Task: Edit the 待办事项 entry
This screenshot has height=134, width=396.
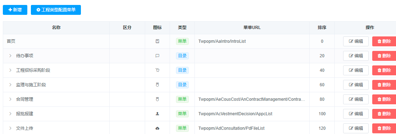Action: pyautogui.click(x=356, y=56)
